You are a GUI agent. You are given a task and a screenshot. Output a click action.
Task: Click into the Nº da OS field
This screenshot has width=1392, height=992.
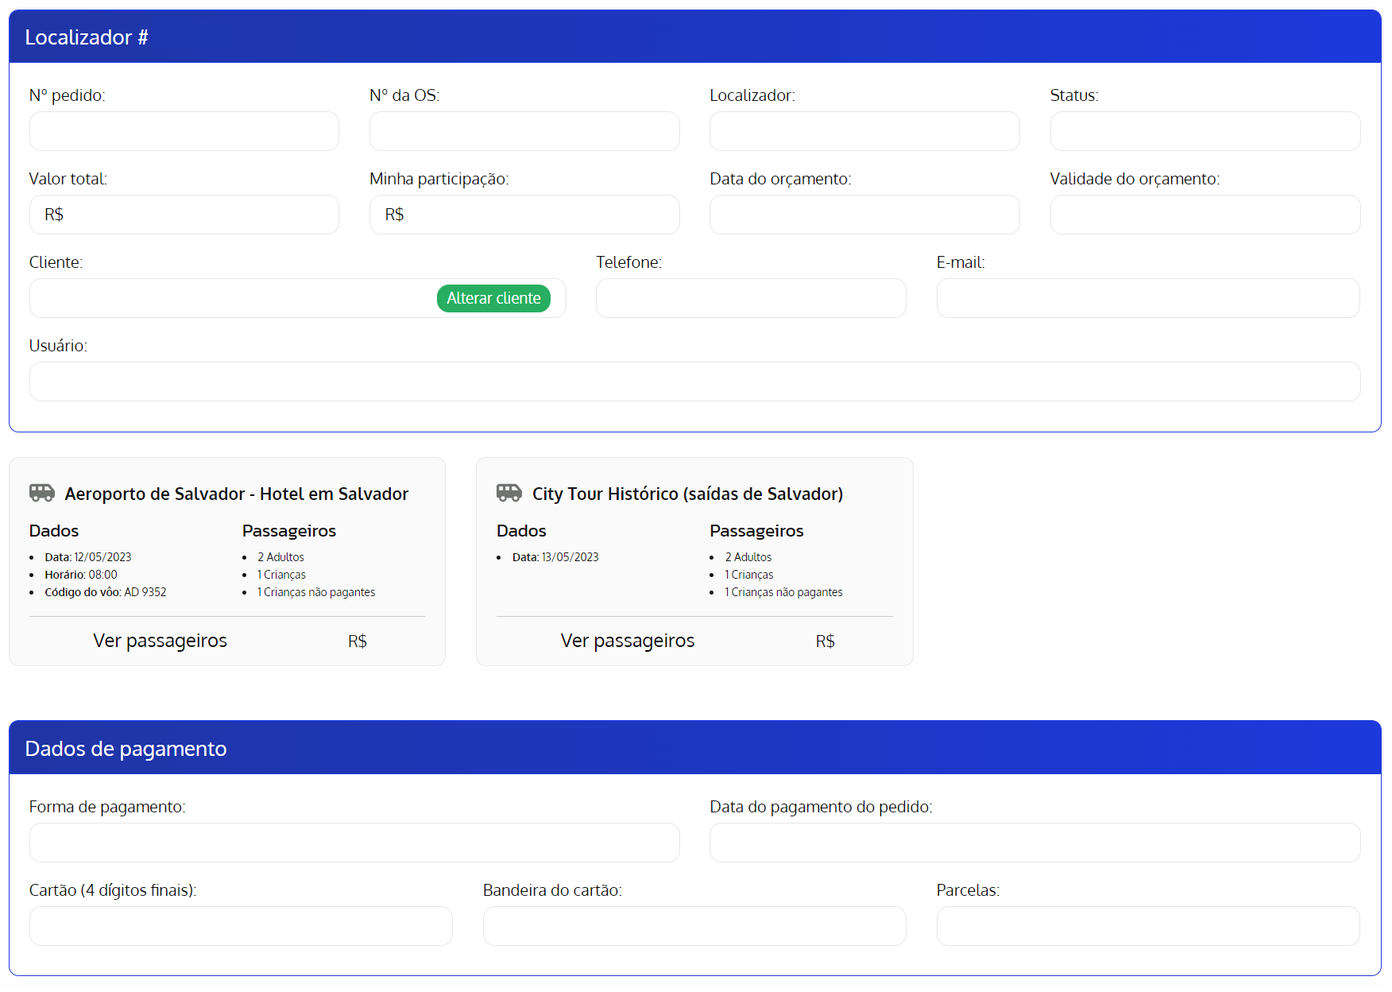coord(524,131)
